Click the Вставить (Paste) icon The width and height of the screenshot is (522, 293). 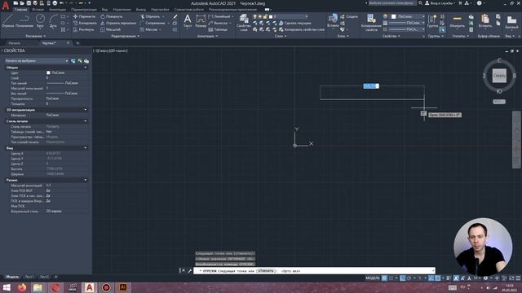pyautogui.click(x=485, y=20)
